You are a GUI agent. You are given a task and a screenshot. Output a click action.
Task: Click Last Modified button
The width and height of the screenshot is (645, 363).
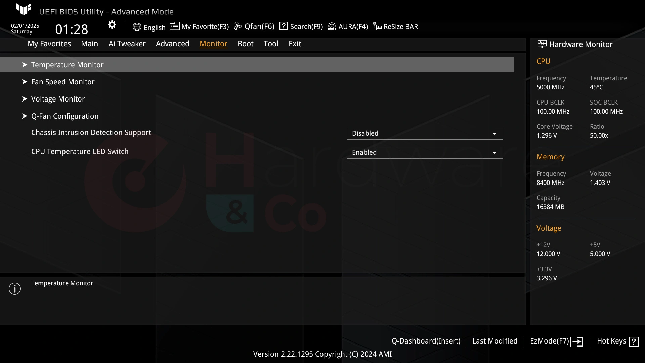(495, 341)
